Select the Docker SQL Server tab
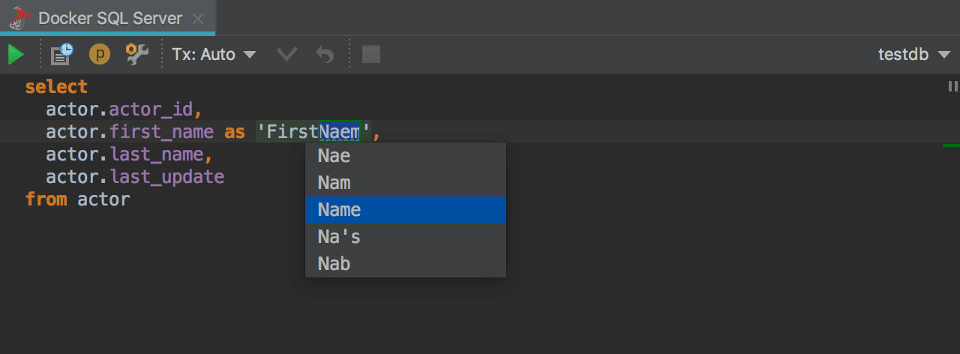The image size is (960, 354). 111,18
